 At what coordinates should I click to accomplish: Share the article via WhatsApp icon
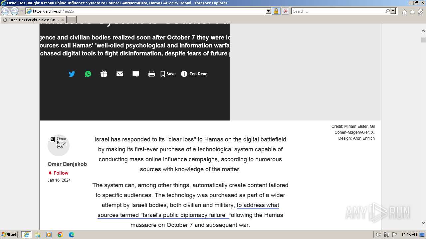click(x=88, y=74)
